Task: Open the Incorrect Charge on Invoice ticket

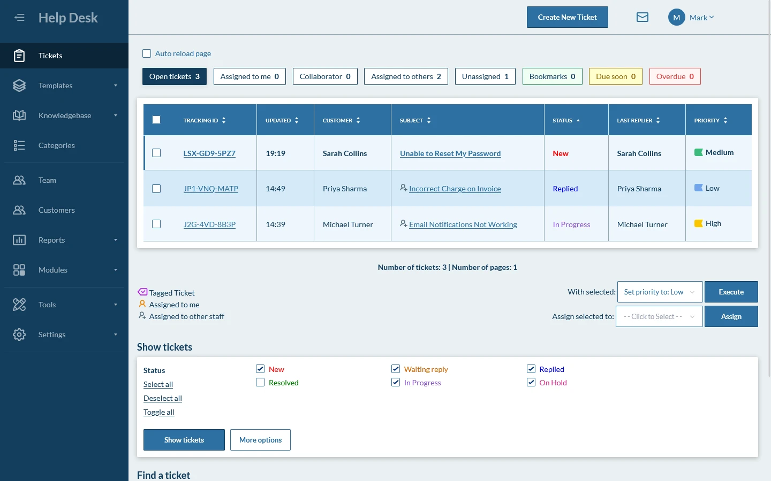Action: (455, 189)
